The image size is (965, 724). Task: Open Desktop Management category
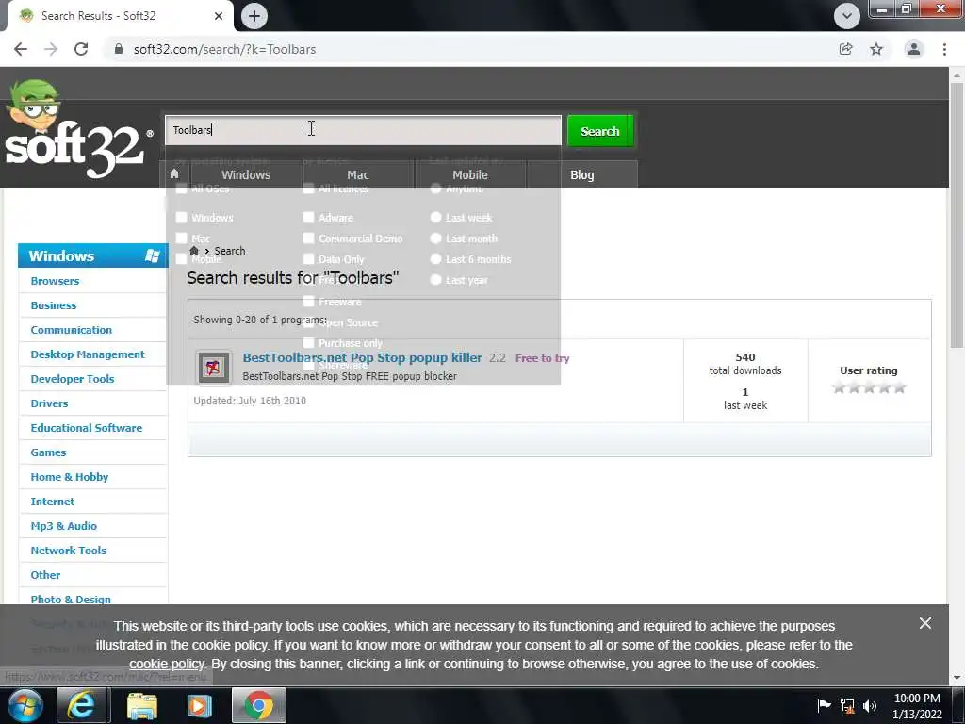[x=88, y=354]
